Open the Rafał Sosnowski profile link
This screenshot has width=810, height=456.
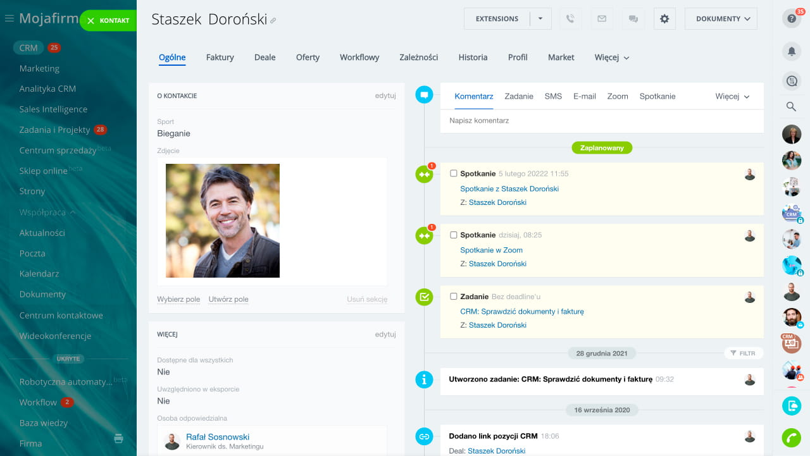(x=218, y=437)
